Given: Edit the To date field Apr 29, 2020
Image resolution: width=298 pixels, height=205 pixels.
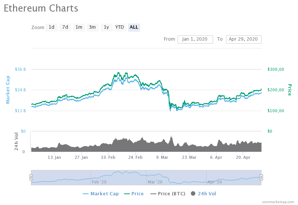Looking at the screenshot, I should click(244, 40).
